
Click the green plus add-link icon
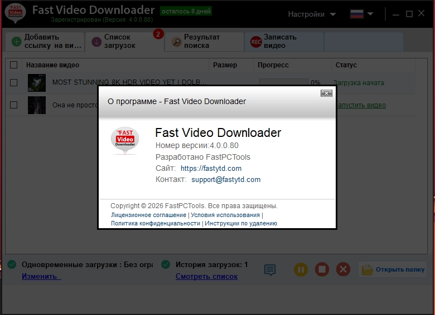coord(16,42)
